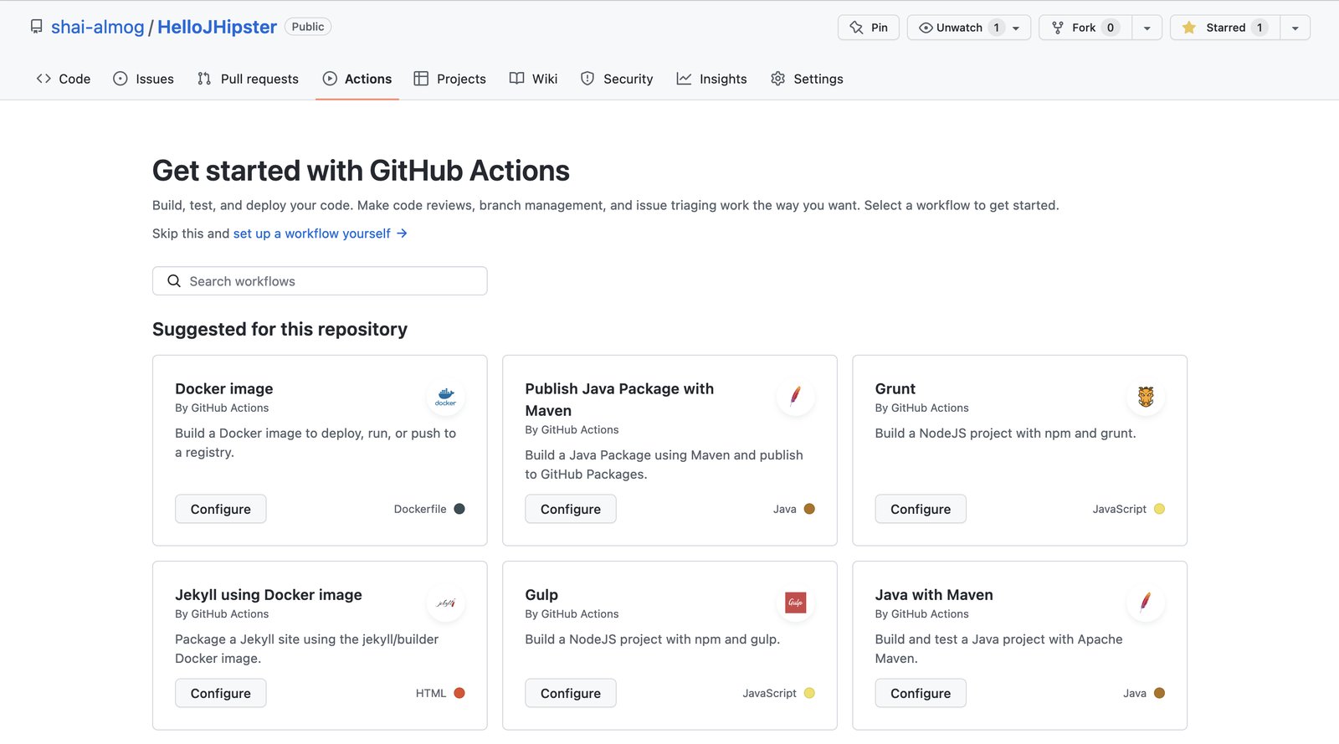Click the fork icon in the Fork button
Screen dimensions: 1339x744
[1058, 28]
